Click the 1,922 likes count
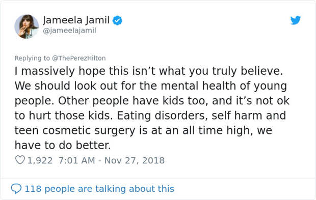Viewport: 316px width, 200px height. click(x=40, y=161)
